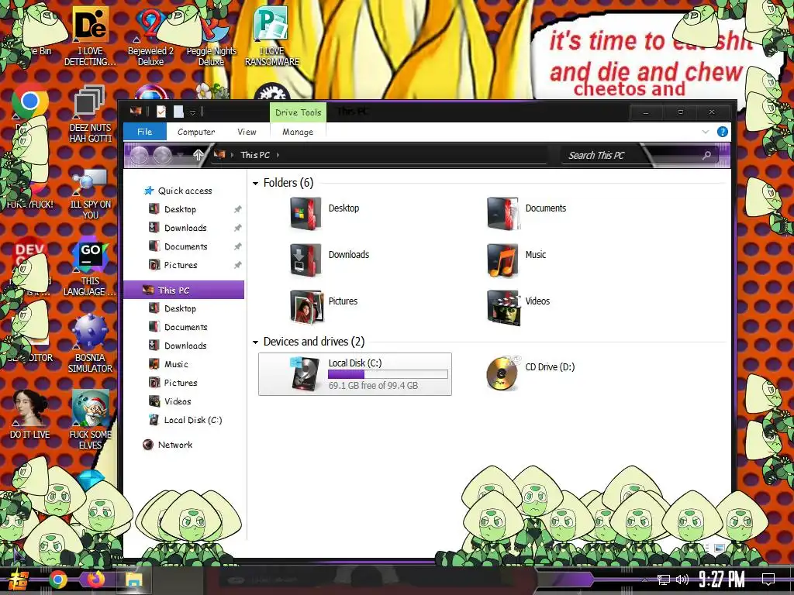
Task: Go forward with the Forward navigation button
Action: pos(162,155)
